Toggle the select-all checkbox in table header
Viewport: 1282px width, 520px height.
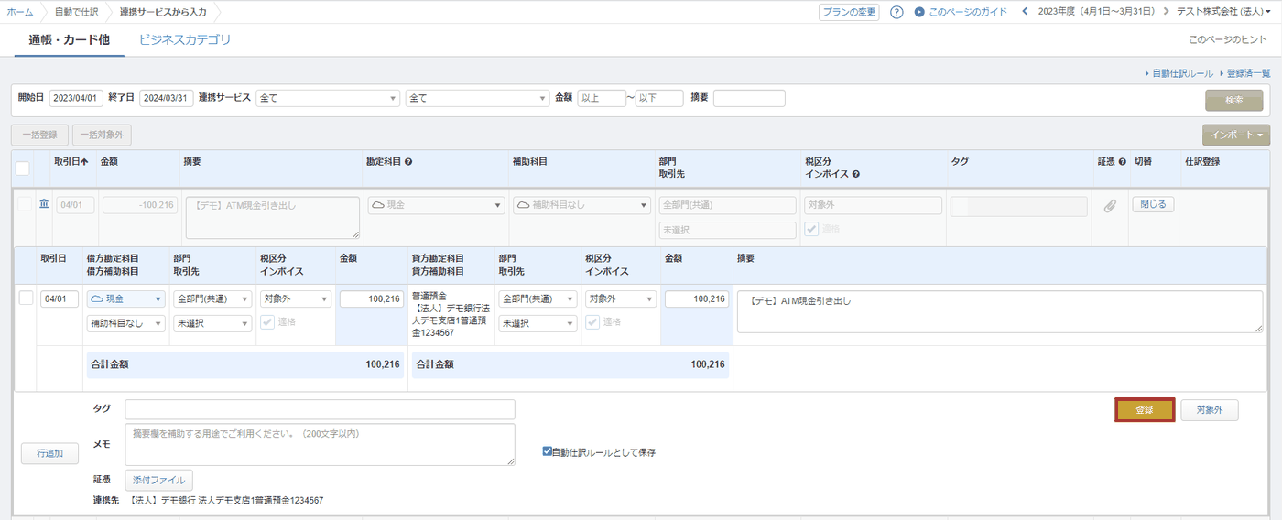pos(23,168)
